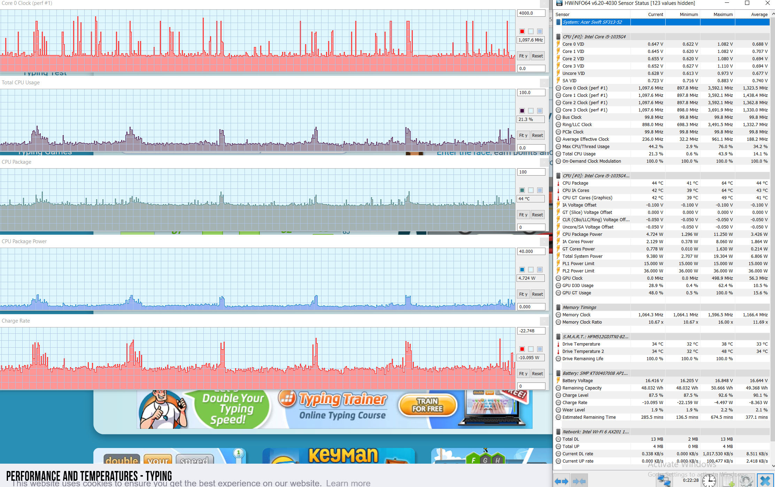Close the Core 0 Clock graph panel
The height and width of the screenshot is (487, 775).
pos(544,3)
